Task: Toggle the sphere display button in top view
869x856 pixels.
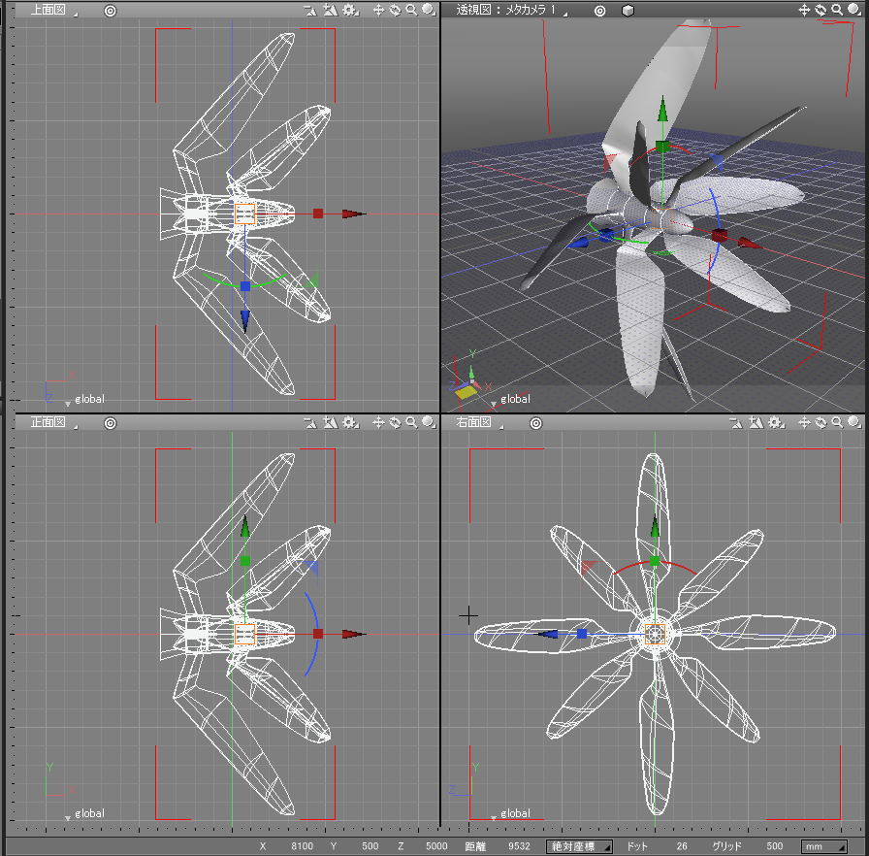Action: point(428,11)
